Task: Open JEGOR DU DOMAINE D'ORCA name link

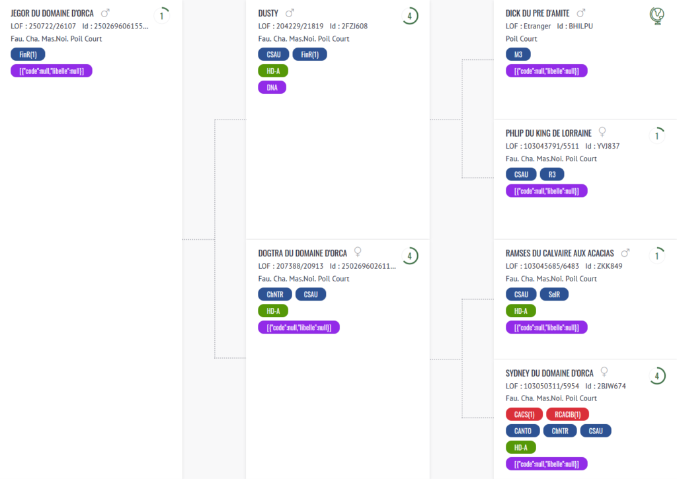Action: (52, 13)
